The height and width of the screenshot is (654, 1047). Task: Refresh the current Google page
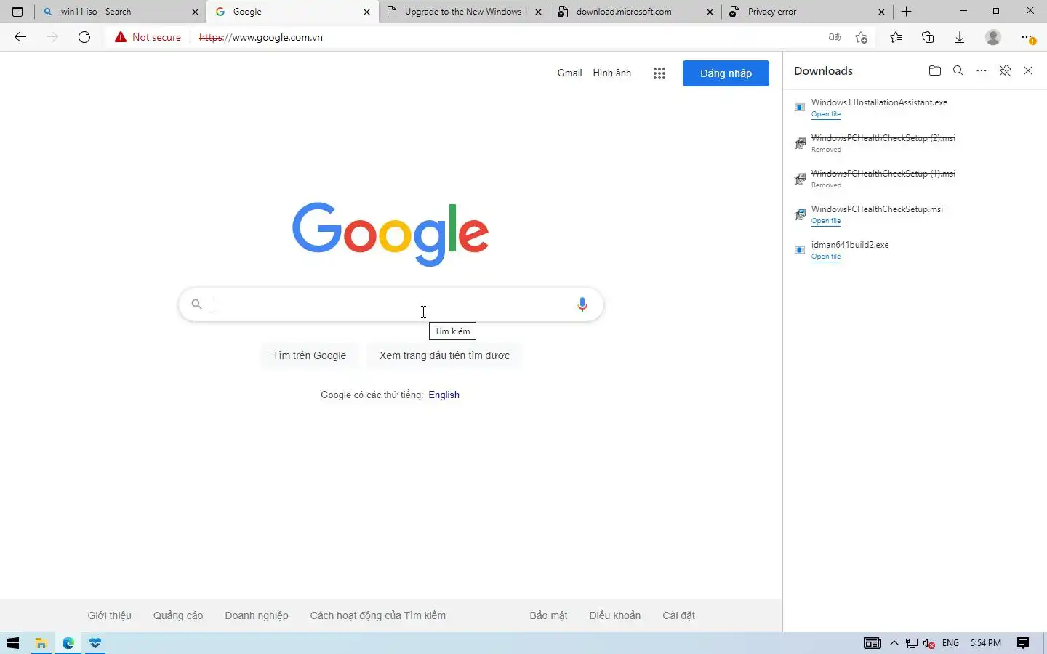pos(84,37)
